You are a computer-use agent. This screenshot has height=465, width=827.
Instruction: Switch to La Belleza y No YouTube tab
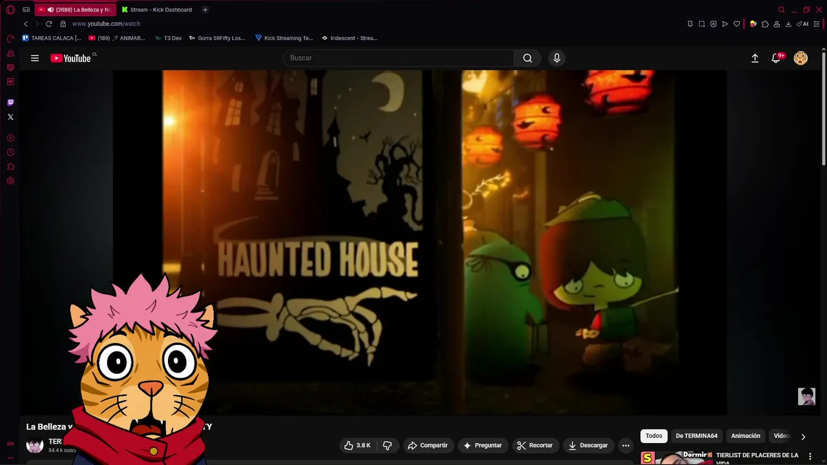tap(76, 10)
